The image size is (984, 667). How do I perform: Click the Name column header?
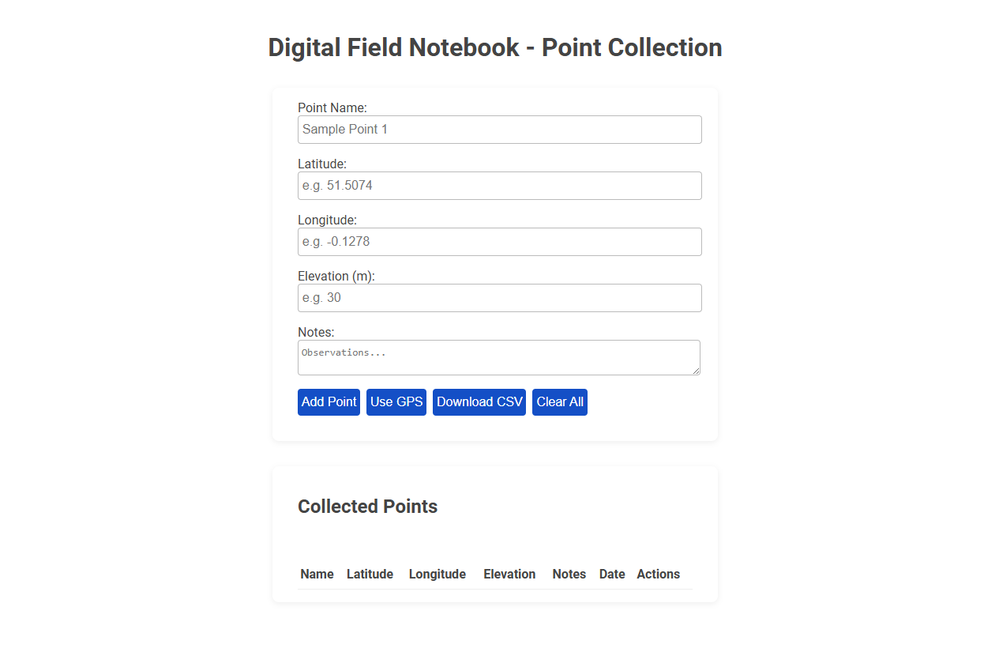pyautogui.click(x=317, y=574)
